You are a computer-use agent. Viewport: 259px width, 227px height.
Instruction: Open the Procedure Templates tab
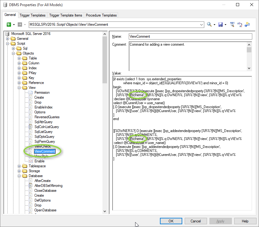click(101, 15)
